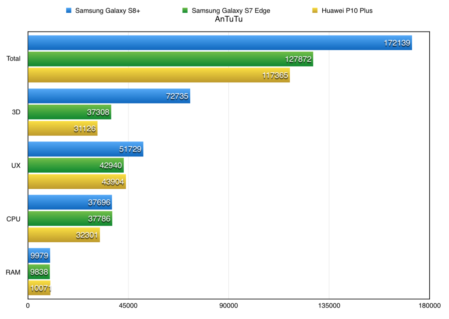Select the yellow CPU bar showing 32301

pos(64,235)
